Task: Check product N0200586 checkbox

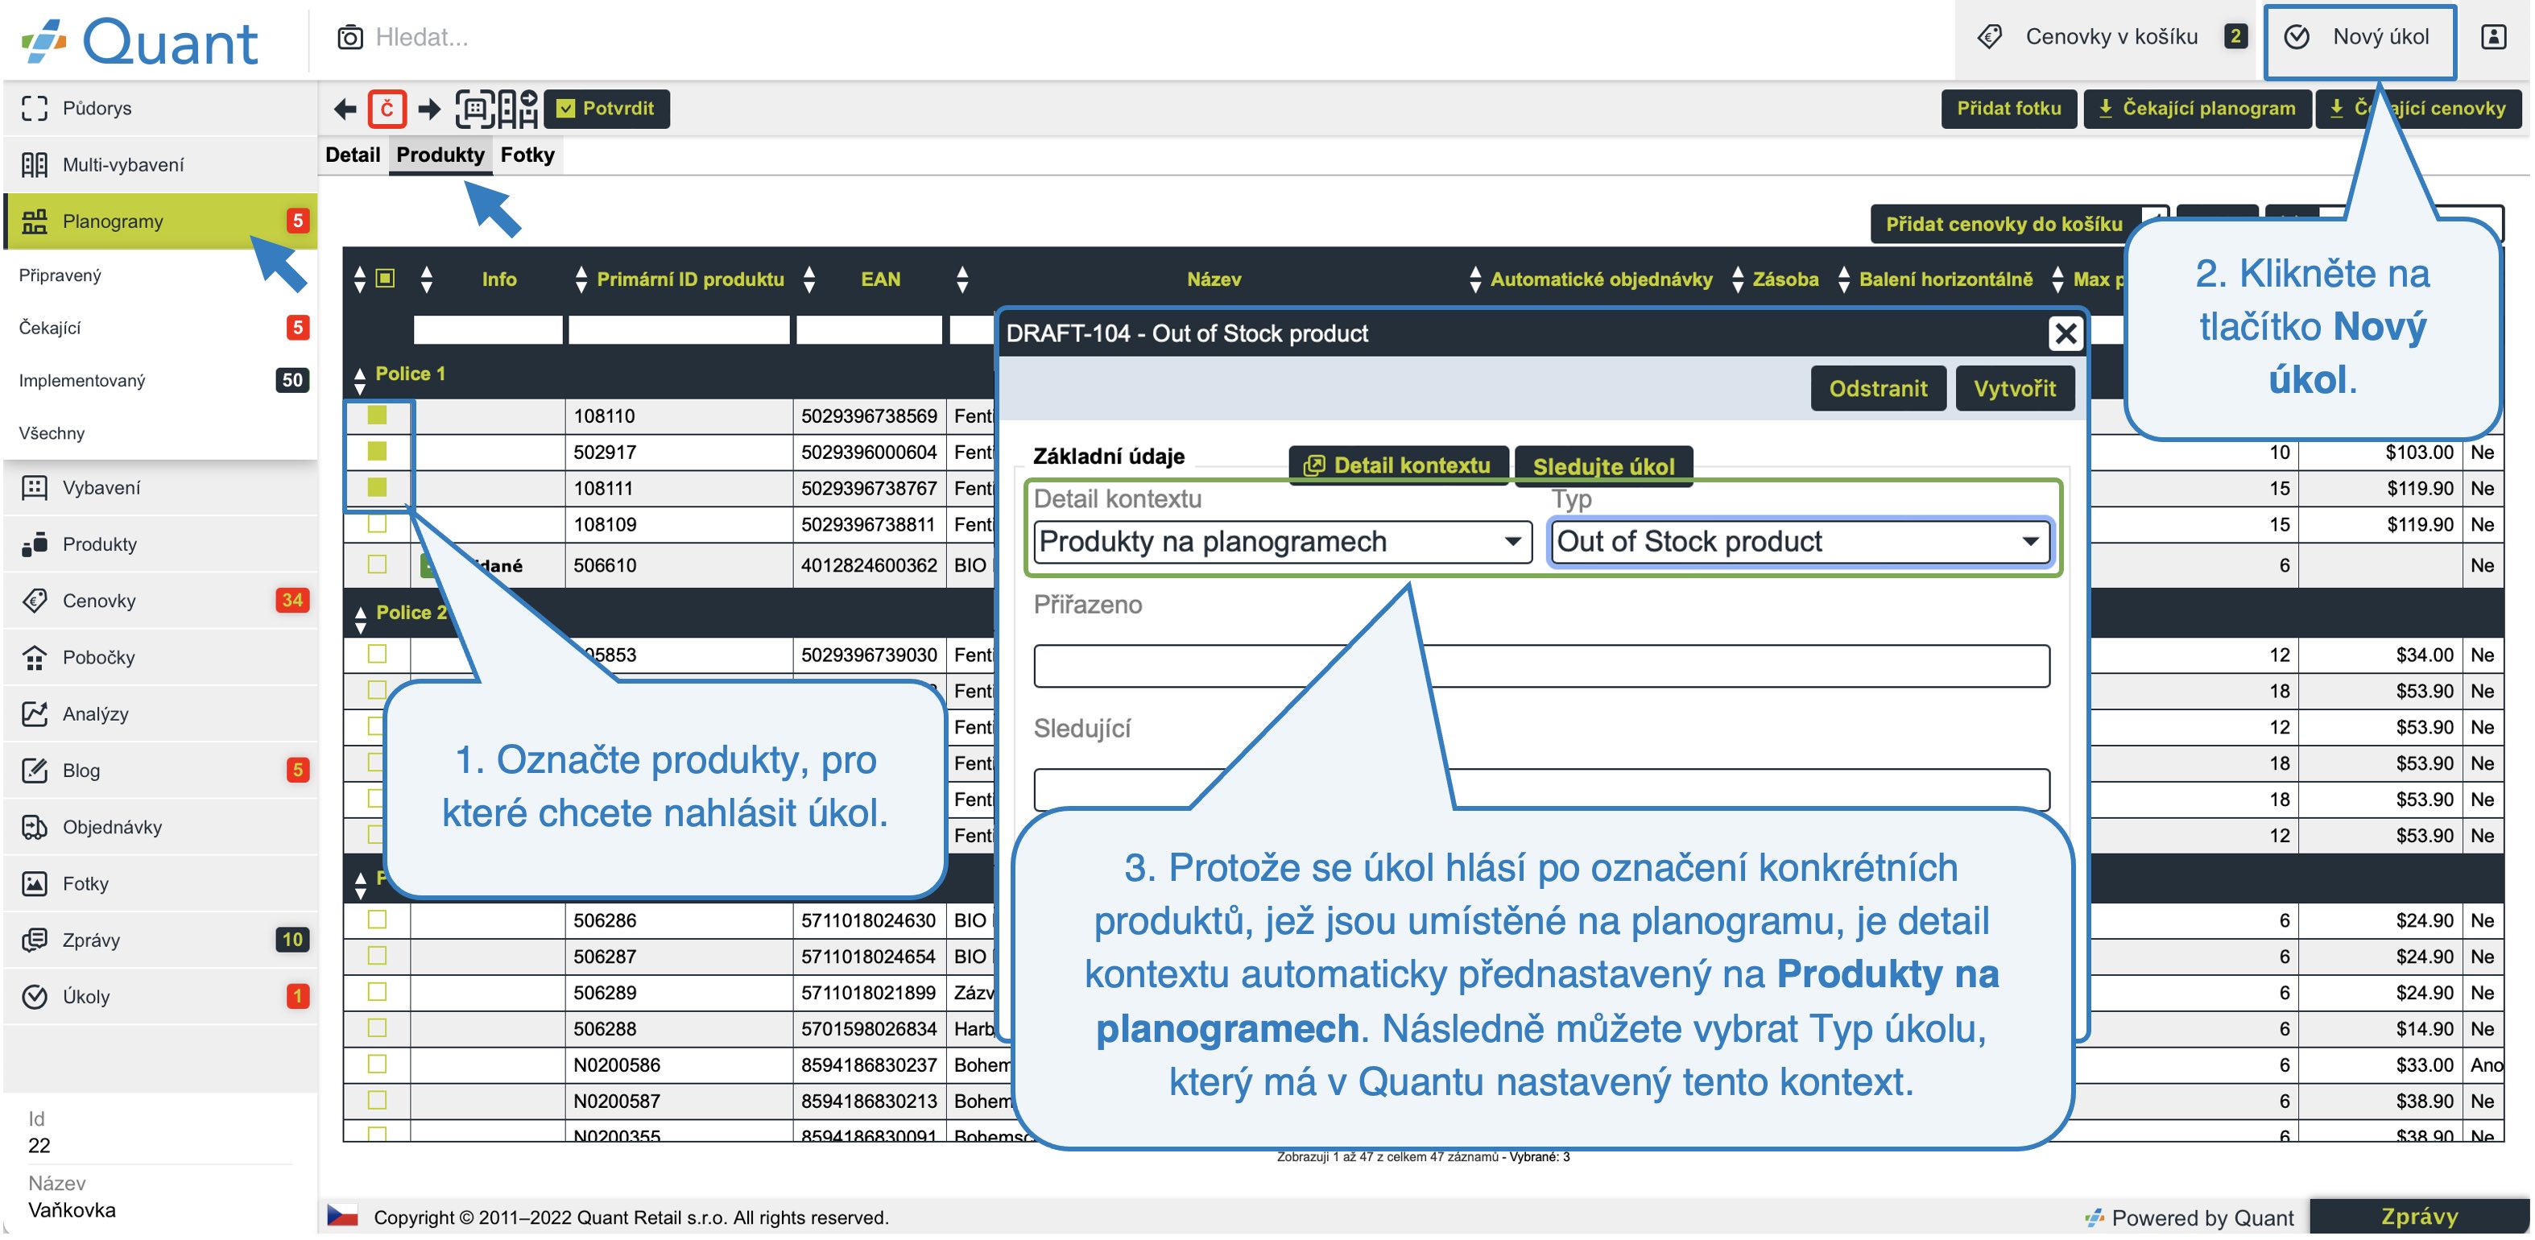Action: [x=377, y=1064]
